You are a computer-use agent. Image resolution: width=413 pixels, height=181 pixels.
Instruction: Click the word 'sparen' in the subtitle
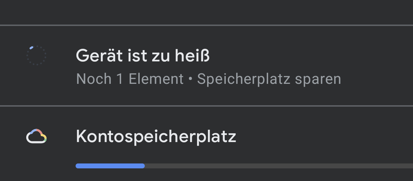point(318,80)
